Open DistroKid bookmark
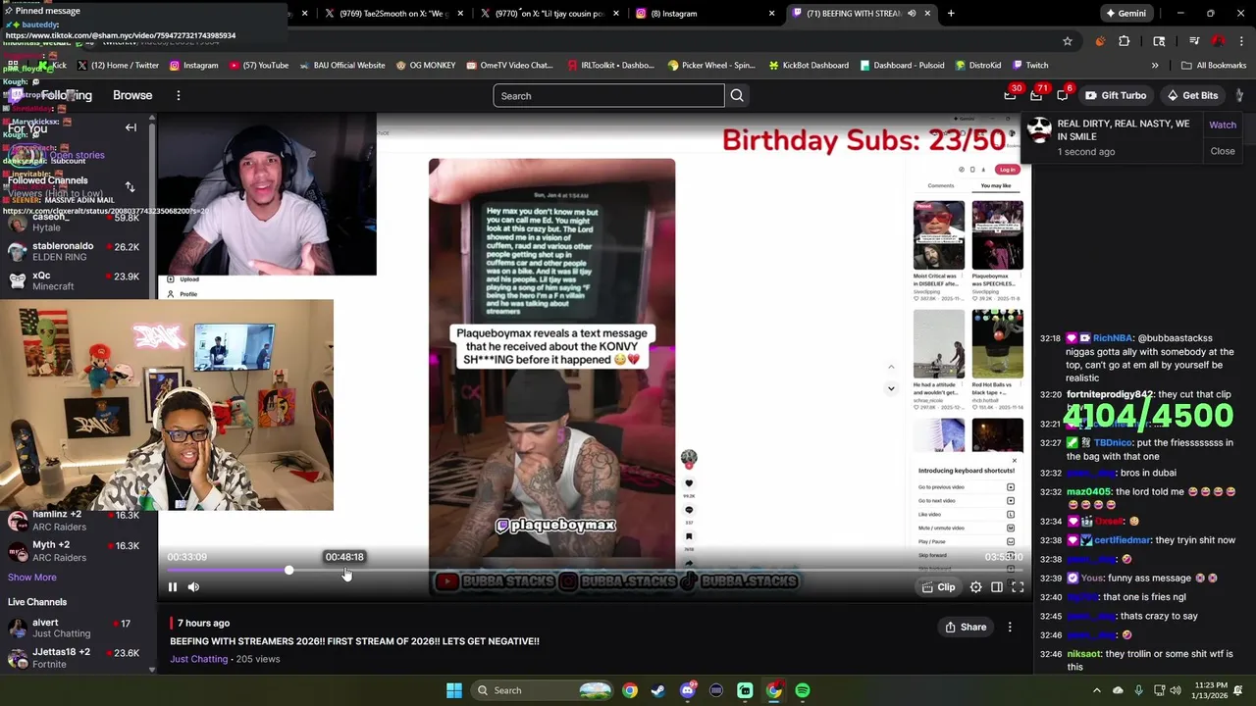The width and height of the screenshot is (1256, 706). (x=977, y=66)
